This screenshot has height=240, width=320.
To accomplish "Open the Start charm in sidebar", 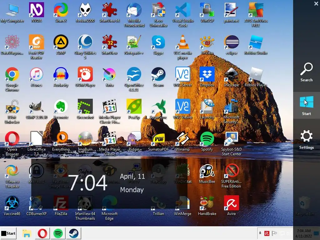I will 306,106.
